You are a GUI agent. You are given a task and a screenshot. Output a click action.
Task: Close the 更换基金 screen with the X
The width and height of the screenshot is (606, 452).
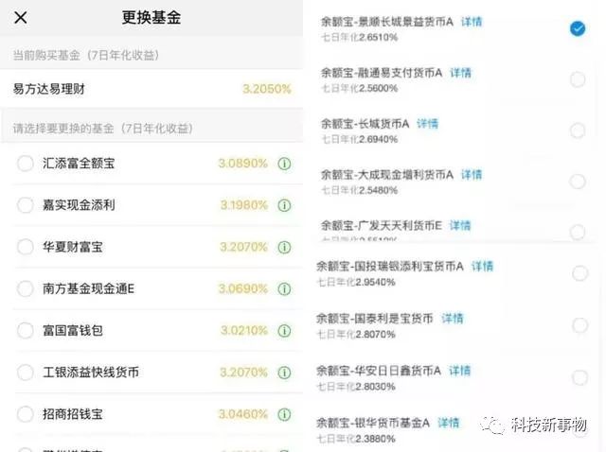21,17
